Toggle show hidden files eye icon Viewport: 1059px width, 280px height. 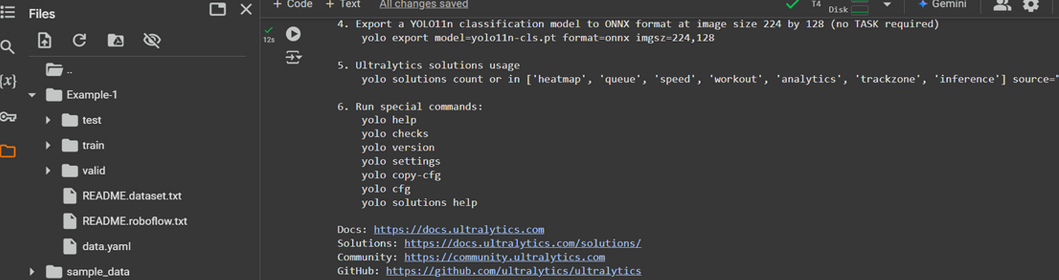click(x=152, y=41)
